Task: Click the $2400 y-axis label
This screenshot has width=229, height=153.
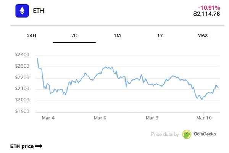Action: click(22, 55)
